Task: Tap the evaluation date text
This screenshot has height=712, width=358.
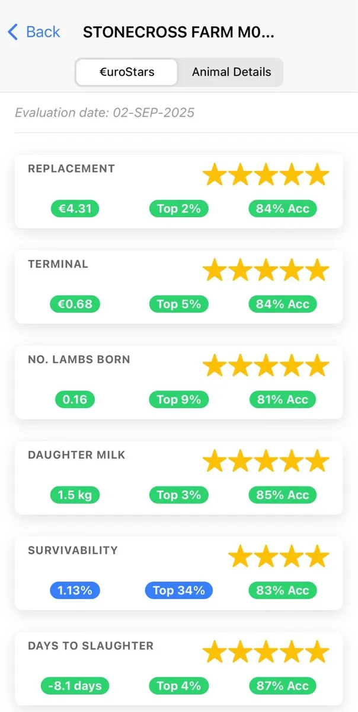Action: (105, 112)
